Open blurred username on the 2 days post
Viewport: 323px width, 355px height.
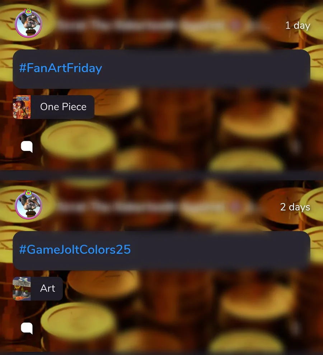point(140,207)
